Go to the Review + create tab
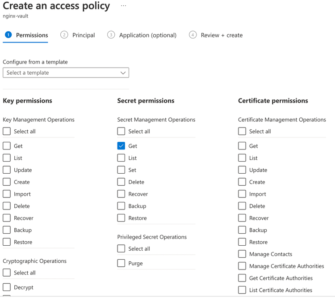Screen dimensions: 335x299 click(x=222, y=35)
